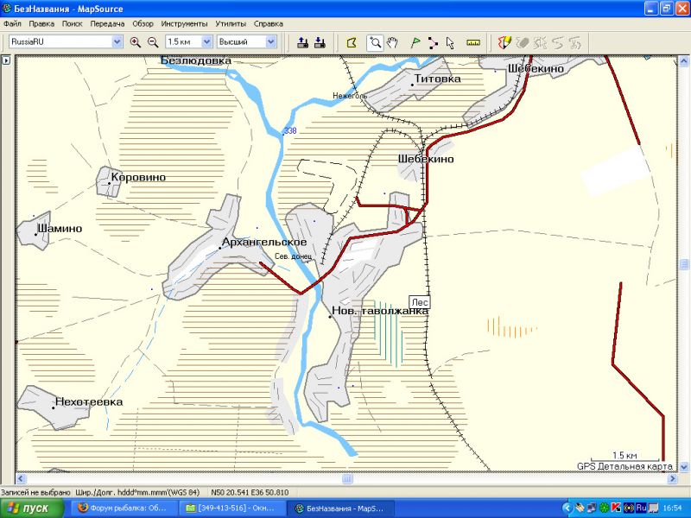691x518 pixels.
Task: Click Receive From Device toolbar icon
Action: (320, 42)
